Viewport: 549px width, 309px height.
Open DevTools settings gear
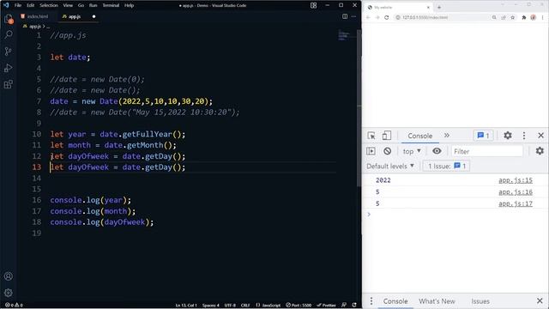pyautogui.click(x=508, y=136)
